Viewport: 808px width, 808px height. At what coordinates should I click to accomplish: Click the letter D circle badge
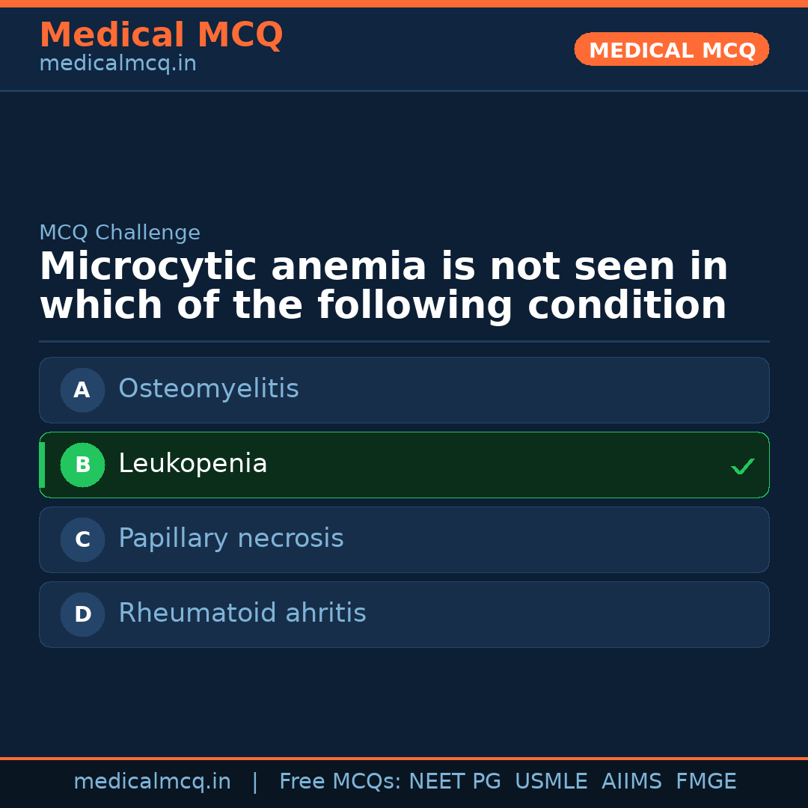click(x=82, y=614)
